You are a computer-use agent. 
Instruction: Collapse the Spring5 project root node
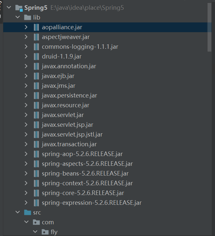[x=9, y=7]
